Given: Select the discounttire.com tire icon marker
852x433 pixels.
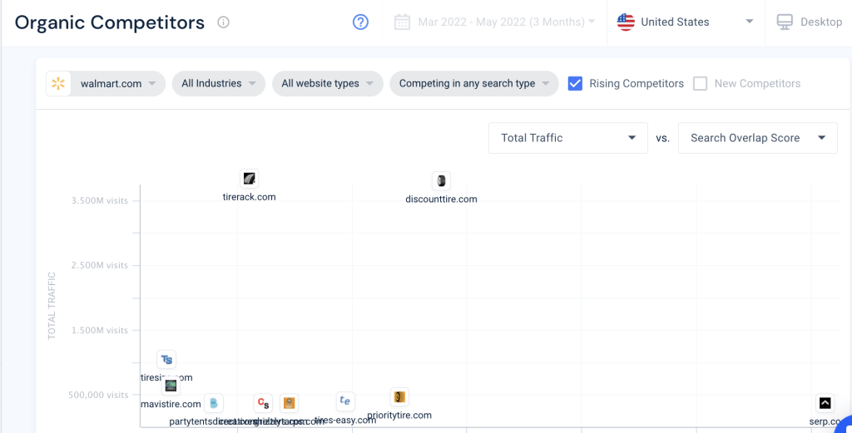Looking at the screenshot, I should (x=441, y=180).
